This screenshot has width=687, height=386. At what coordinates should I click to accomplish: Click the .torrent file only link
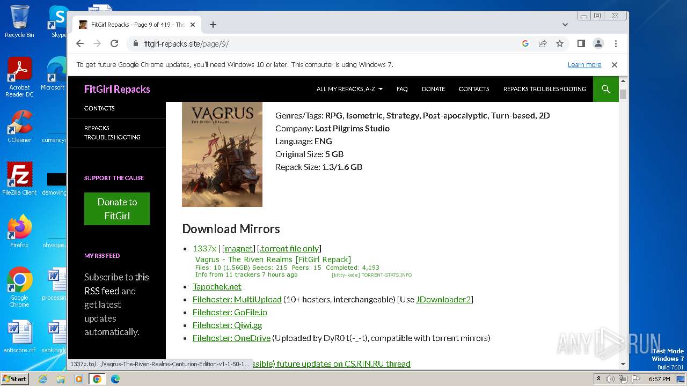pyautogui.click(x=289, y=248)
